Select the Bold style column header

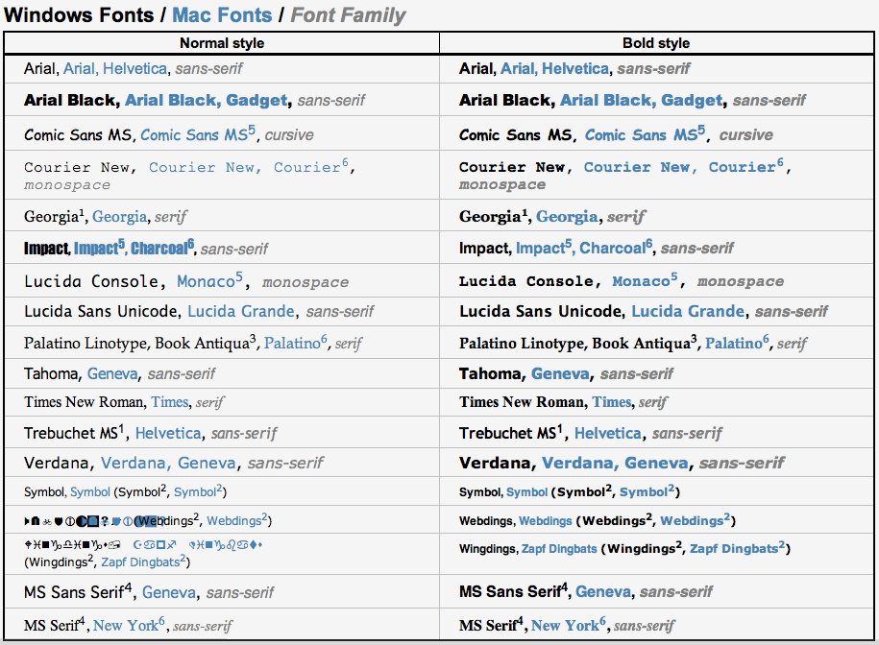pos(656,43)
